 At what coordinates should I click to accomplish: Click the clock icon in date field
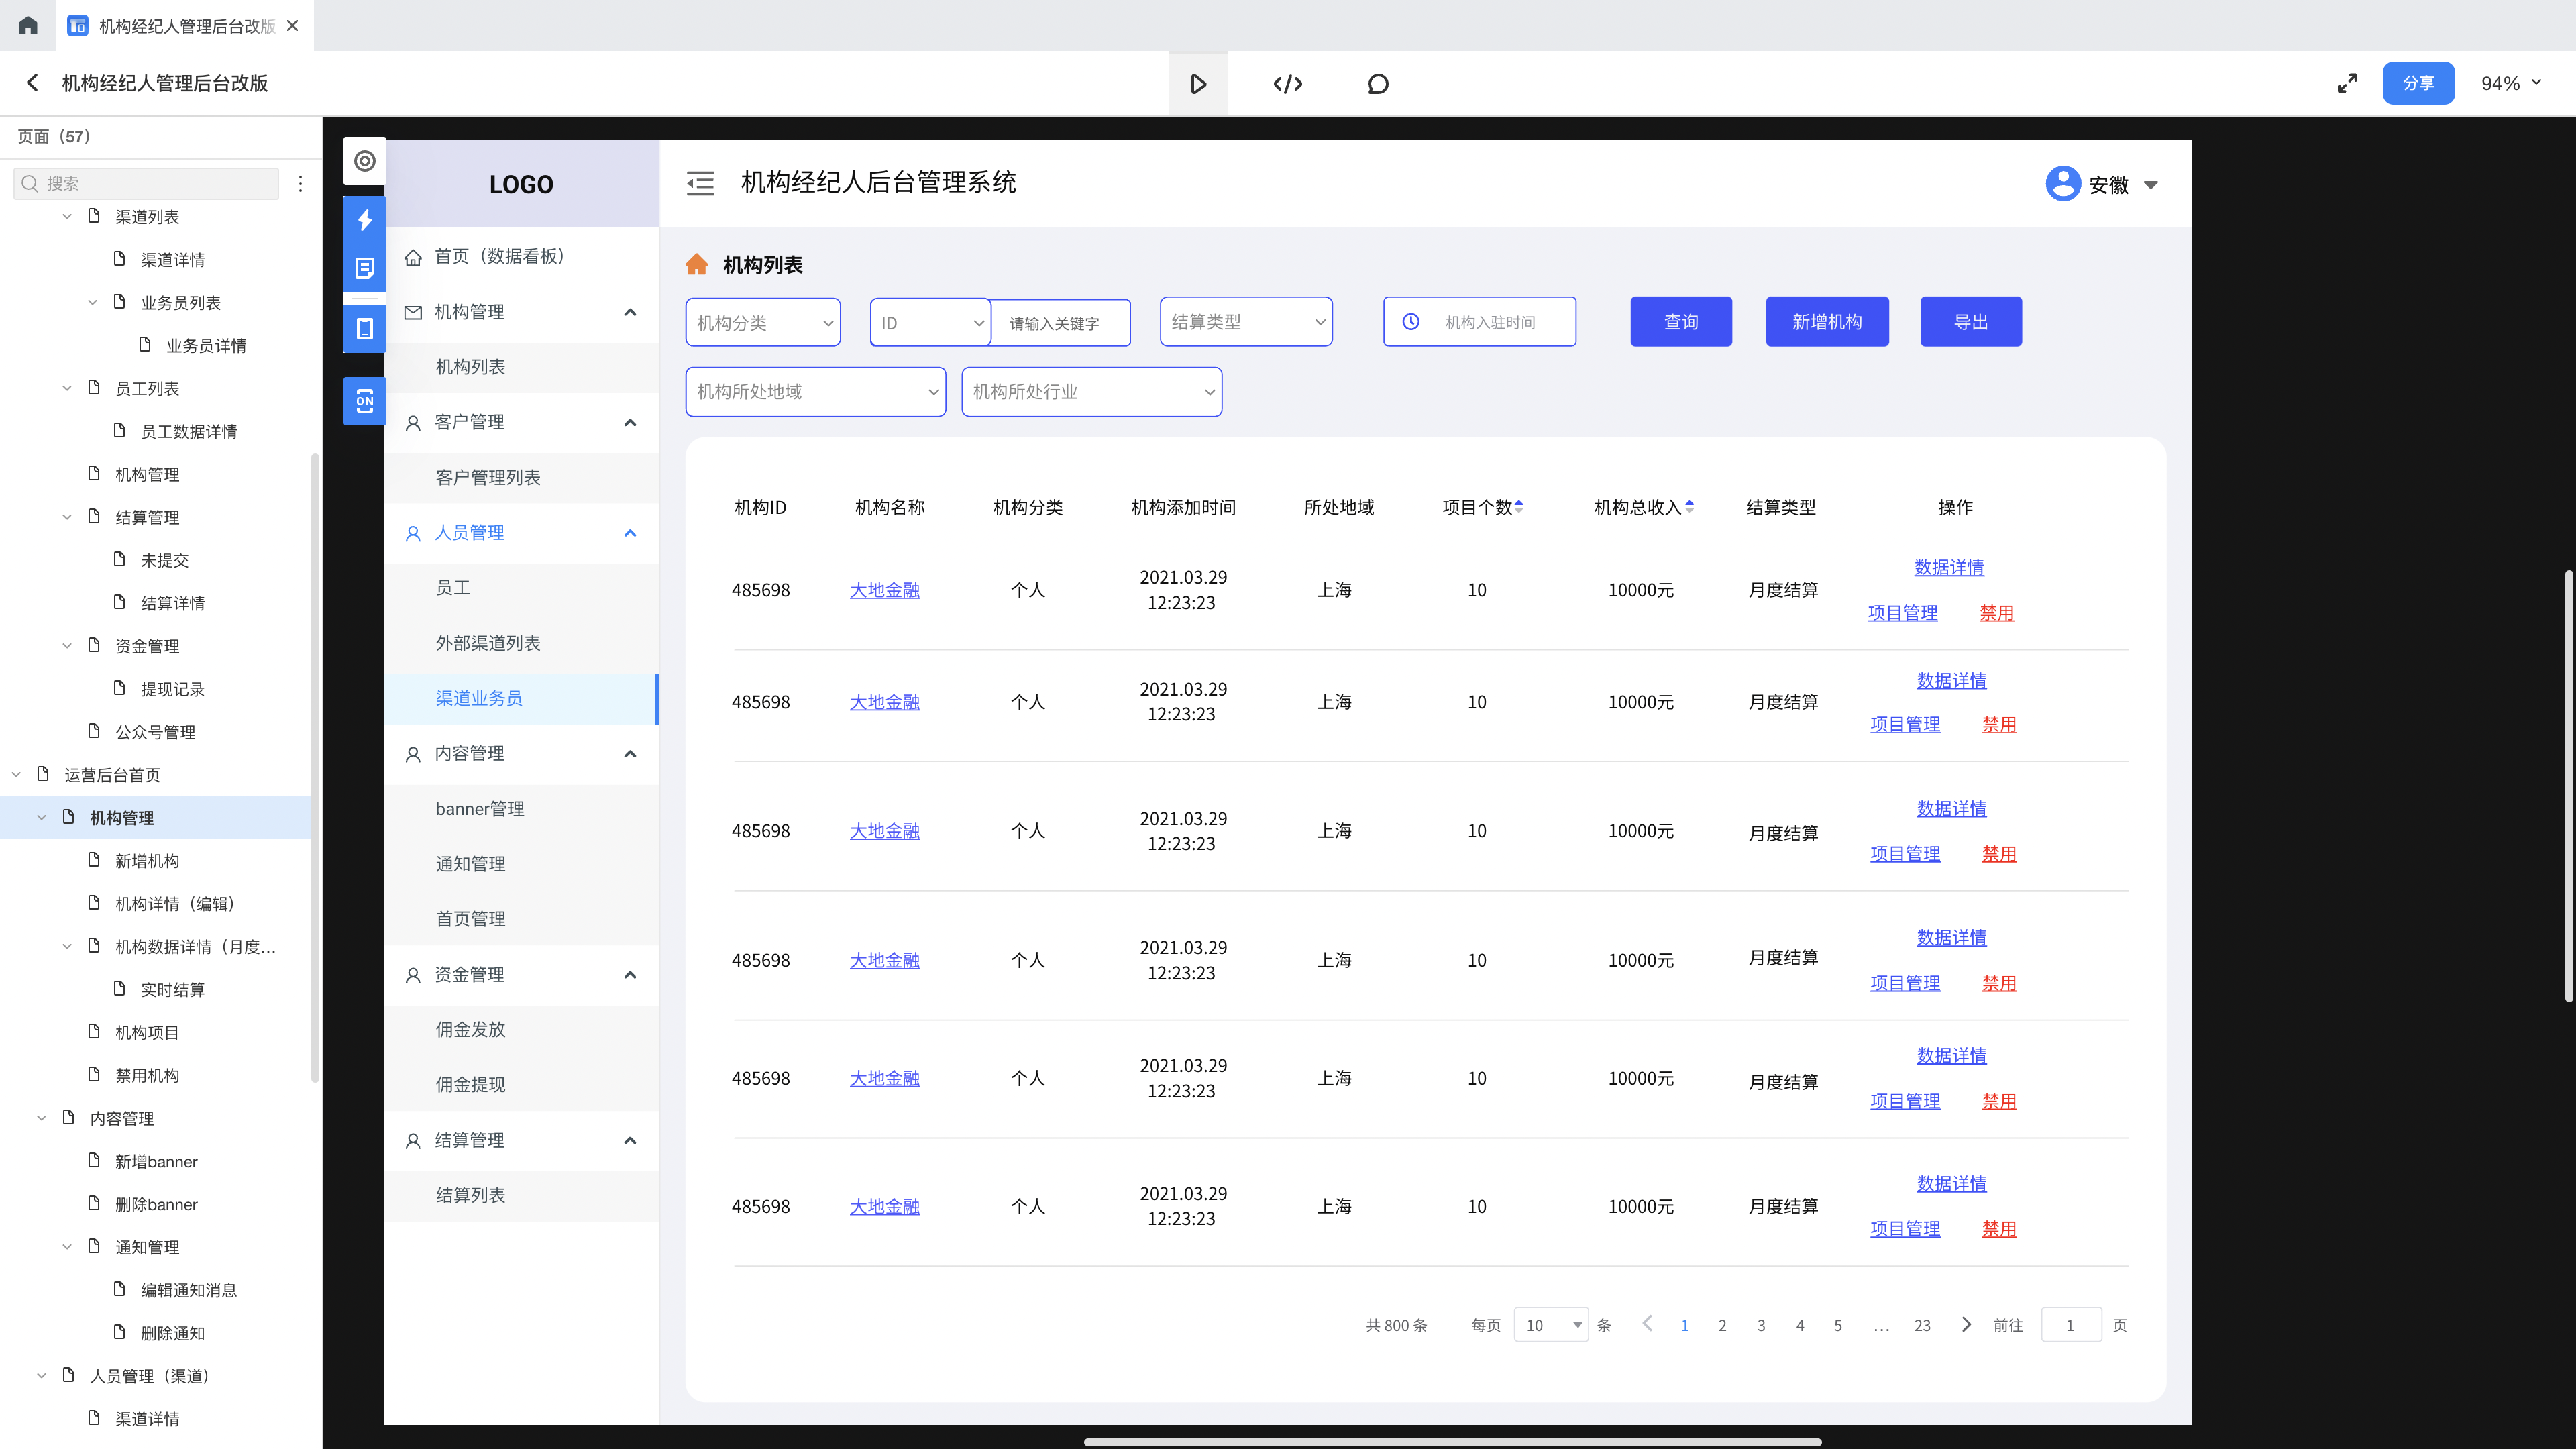[x=1410, y=322]
